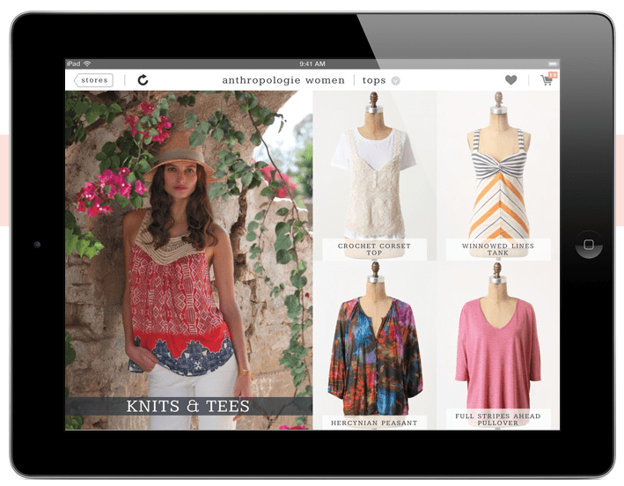Click the CROCHET CORSET TOP label
This screenshot has width=624, height=486.
point(374,249)
